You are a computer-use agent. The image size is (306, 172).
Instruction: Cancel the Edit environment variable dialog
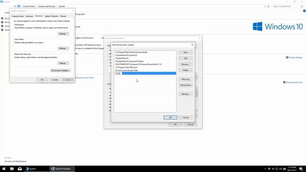coord(186,118)
